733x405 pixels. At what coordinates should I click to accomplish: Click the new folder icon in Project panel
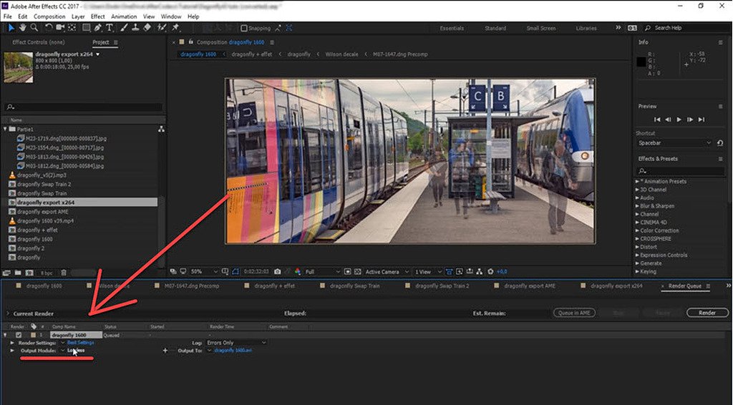point(18,273)
